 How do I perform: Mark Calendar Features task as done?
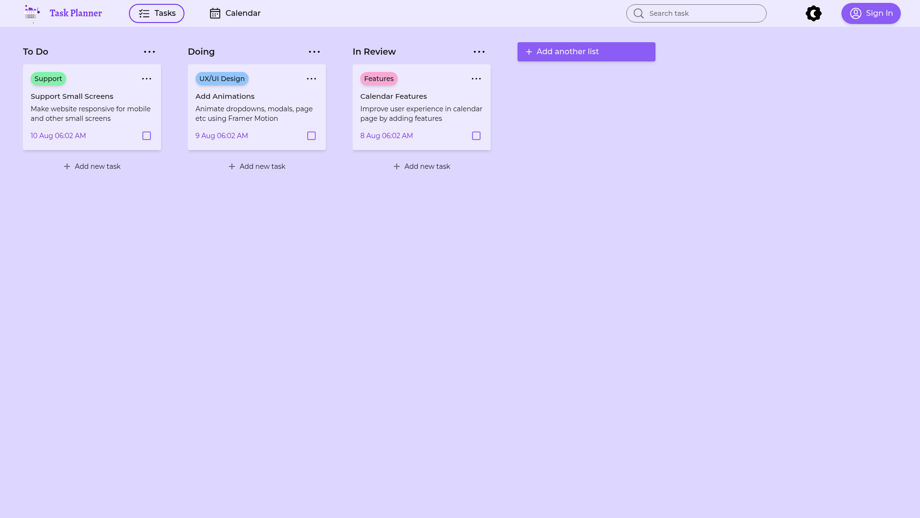(476, 136)
